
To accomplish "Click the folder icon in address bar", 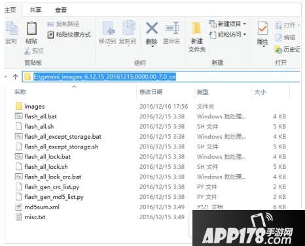I will point(27,77).
